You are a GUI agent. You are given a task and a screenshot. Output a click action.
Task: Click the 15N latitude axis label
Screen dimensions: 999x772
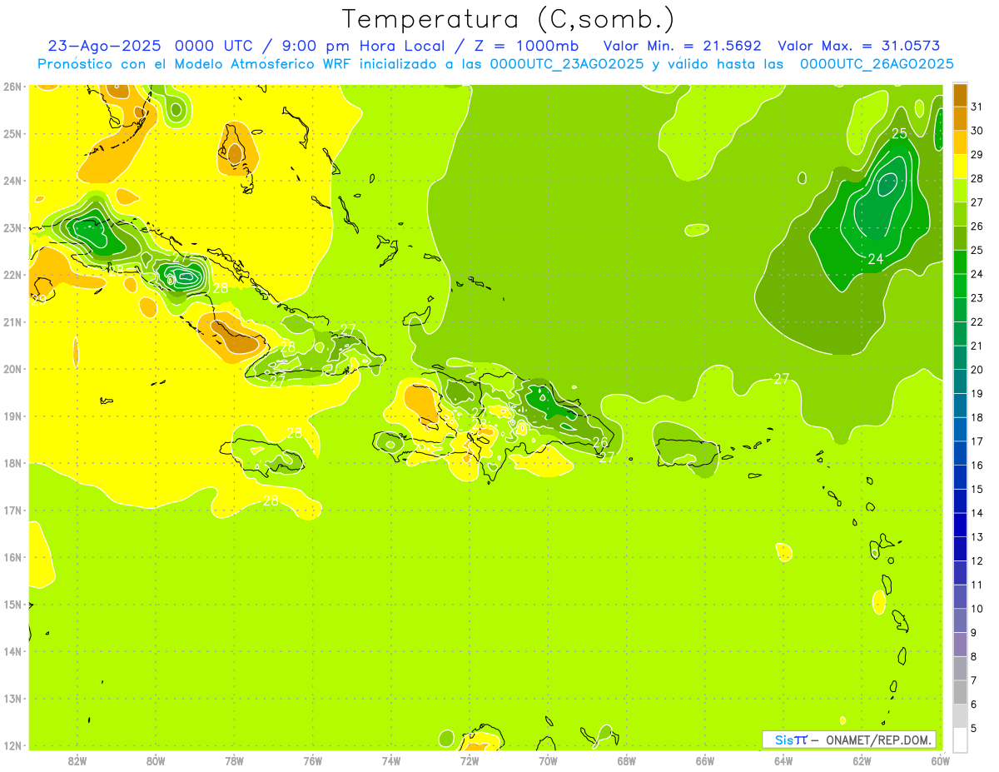point(12,605)
